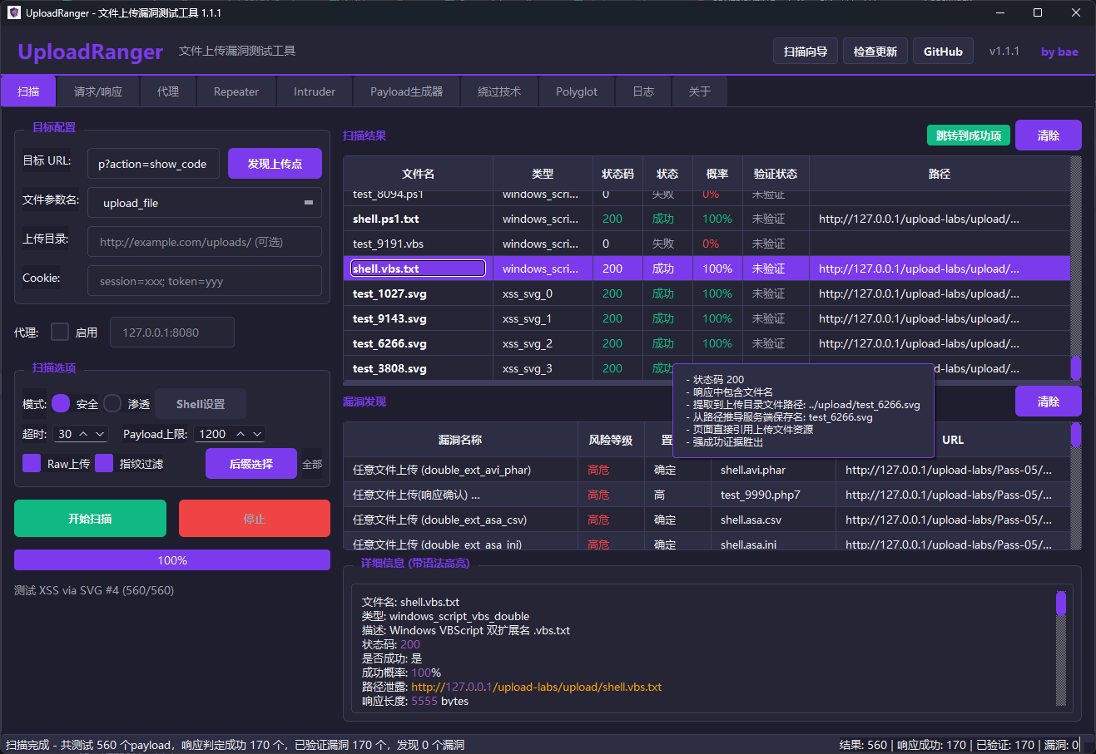Switch to the Polyglot tab
This screenshot has width=1096, height=754.
click(577, 91)
